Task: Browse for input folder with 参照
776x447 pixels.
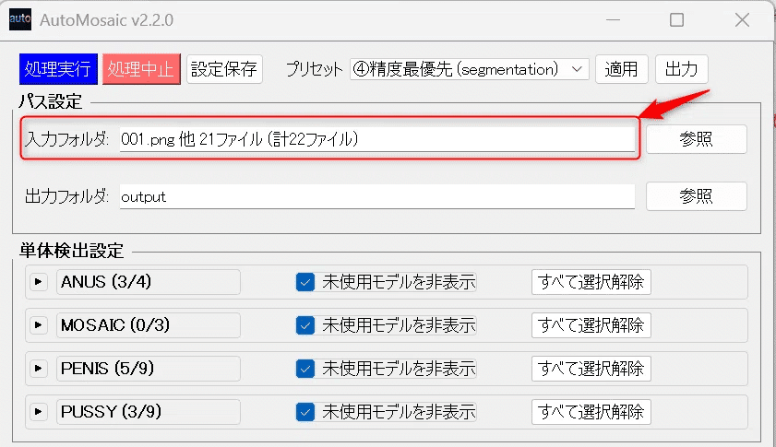Action: tap(697, 139)
